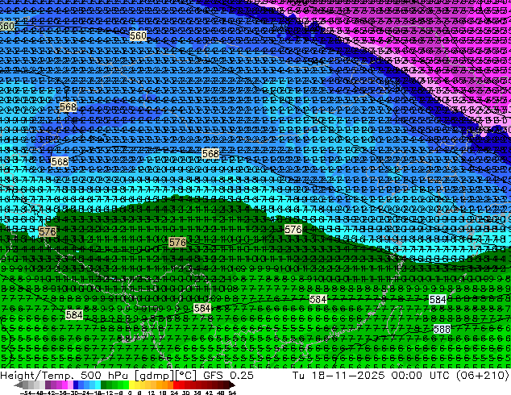The image size is (511, 395).
Task: Click the dark brown right arrow end of colorbar
Action: tap(231, 385)
